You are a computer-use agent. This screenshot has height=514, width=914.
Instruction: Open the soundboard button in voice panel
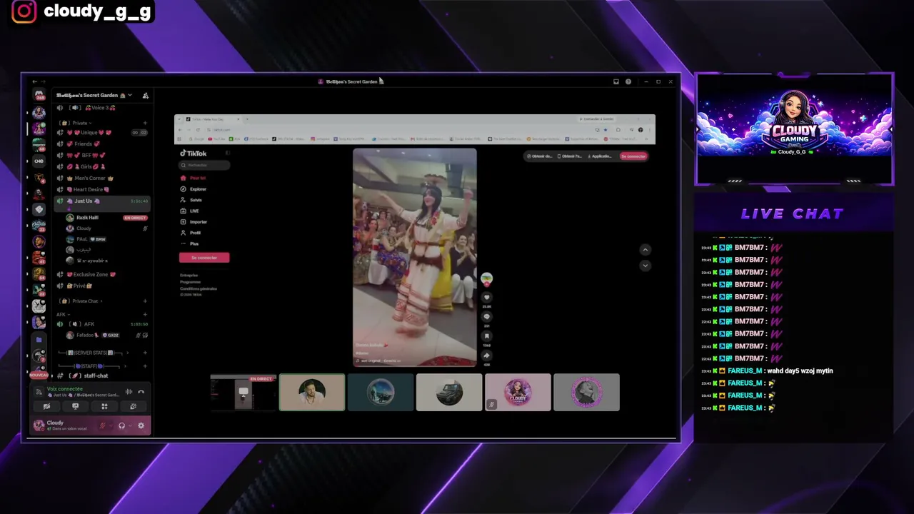133,406
